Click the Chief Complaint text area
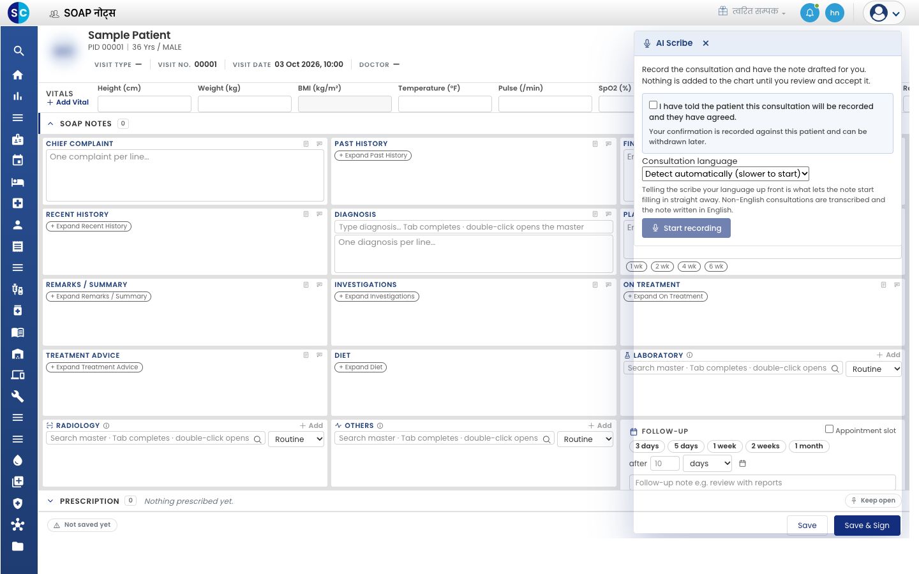The width and height of the screenshot is (919, 574). click(x=185, y=175)
